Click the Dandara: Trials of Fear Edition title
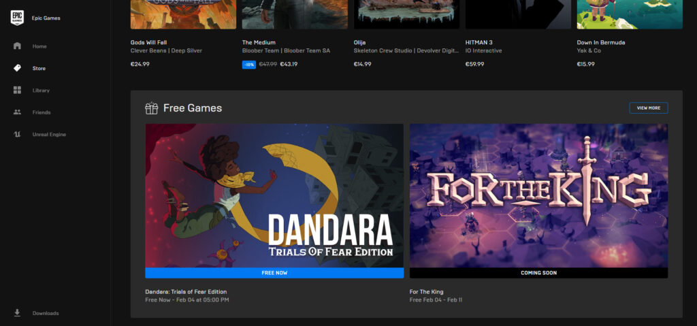The image size is (697, 326). pyautogui.click(x=186, y=292)
